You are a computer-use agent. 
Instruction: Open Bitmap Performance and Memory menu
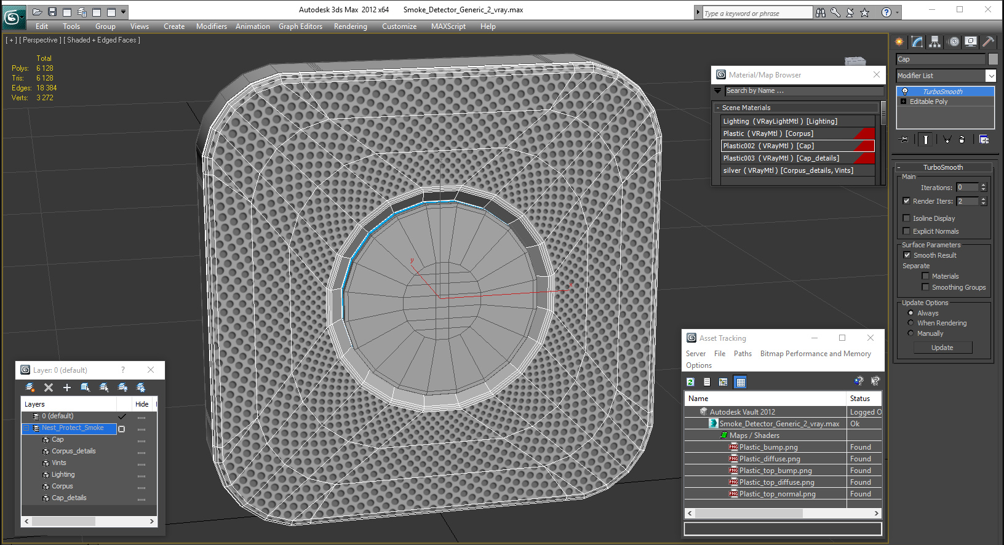(816, 354)
